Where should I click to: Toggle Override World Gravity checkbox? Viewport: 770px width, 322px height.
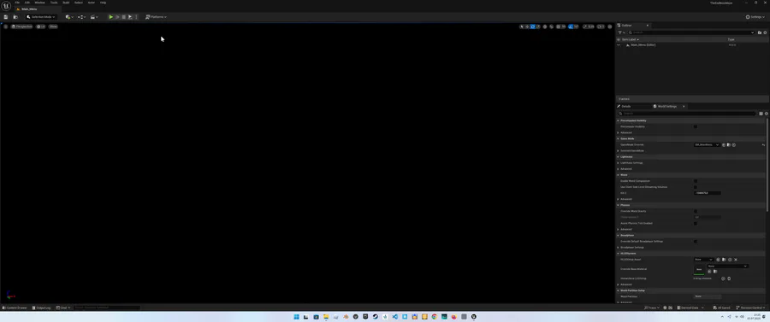click(x=696, y=211)
